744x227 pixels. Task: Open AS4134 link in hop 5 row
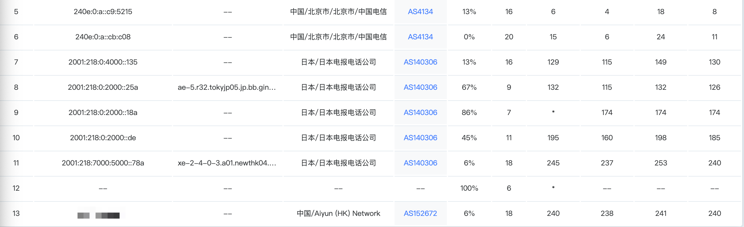point(420,12)
